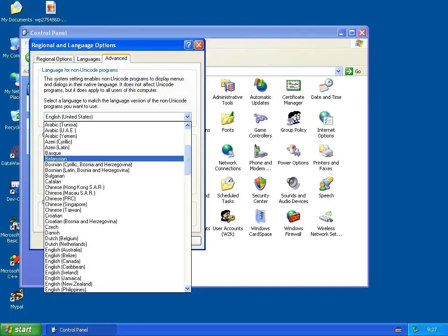Viewport: 448px width, 336px height.
Task: Open Automatic Updates icon
Action: 260,86
